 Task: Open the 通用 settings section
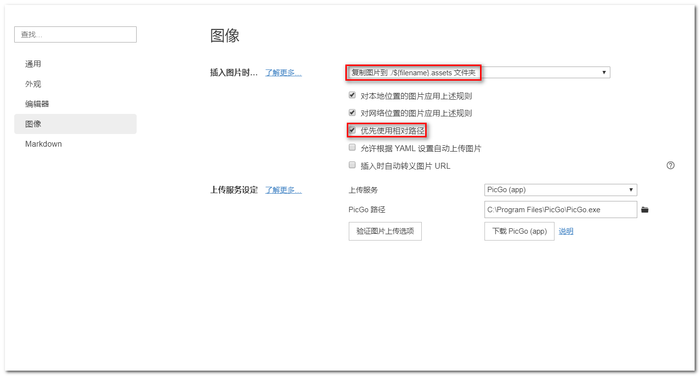coord(75,64)
